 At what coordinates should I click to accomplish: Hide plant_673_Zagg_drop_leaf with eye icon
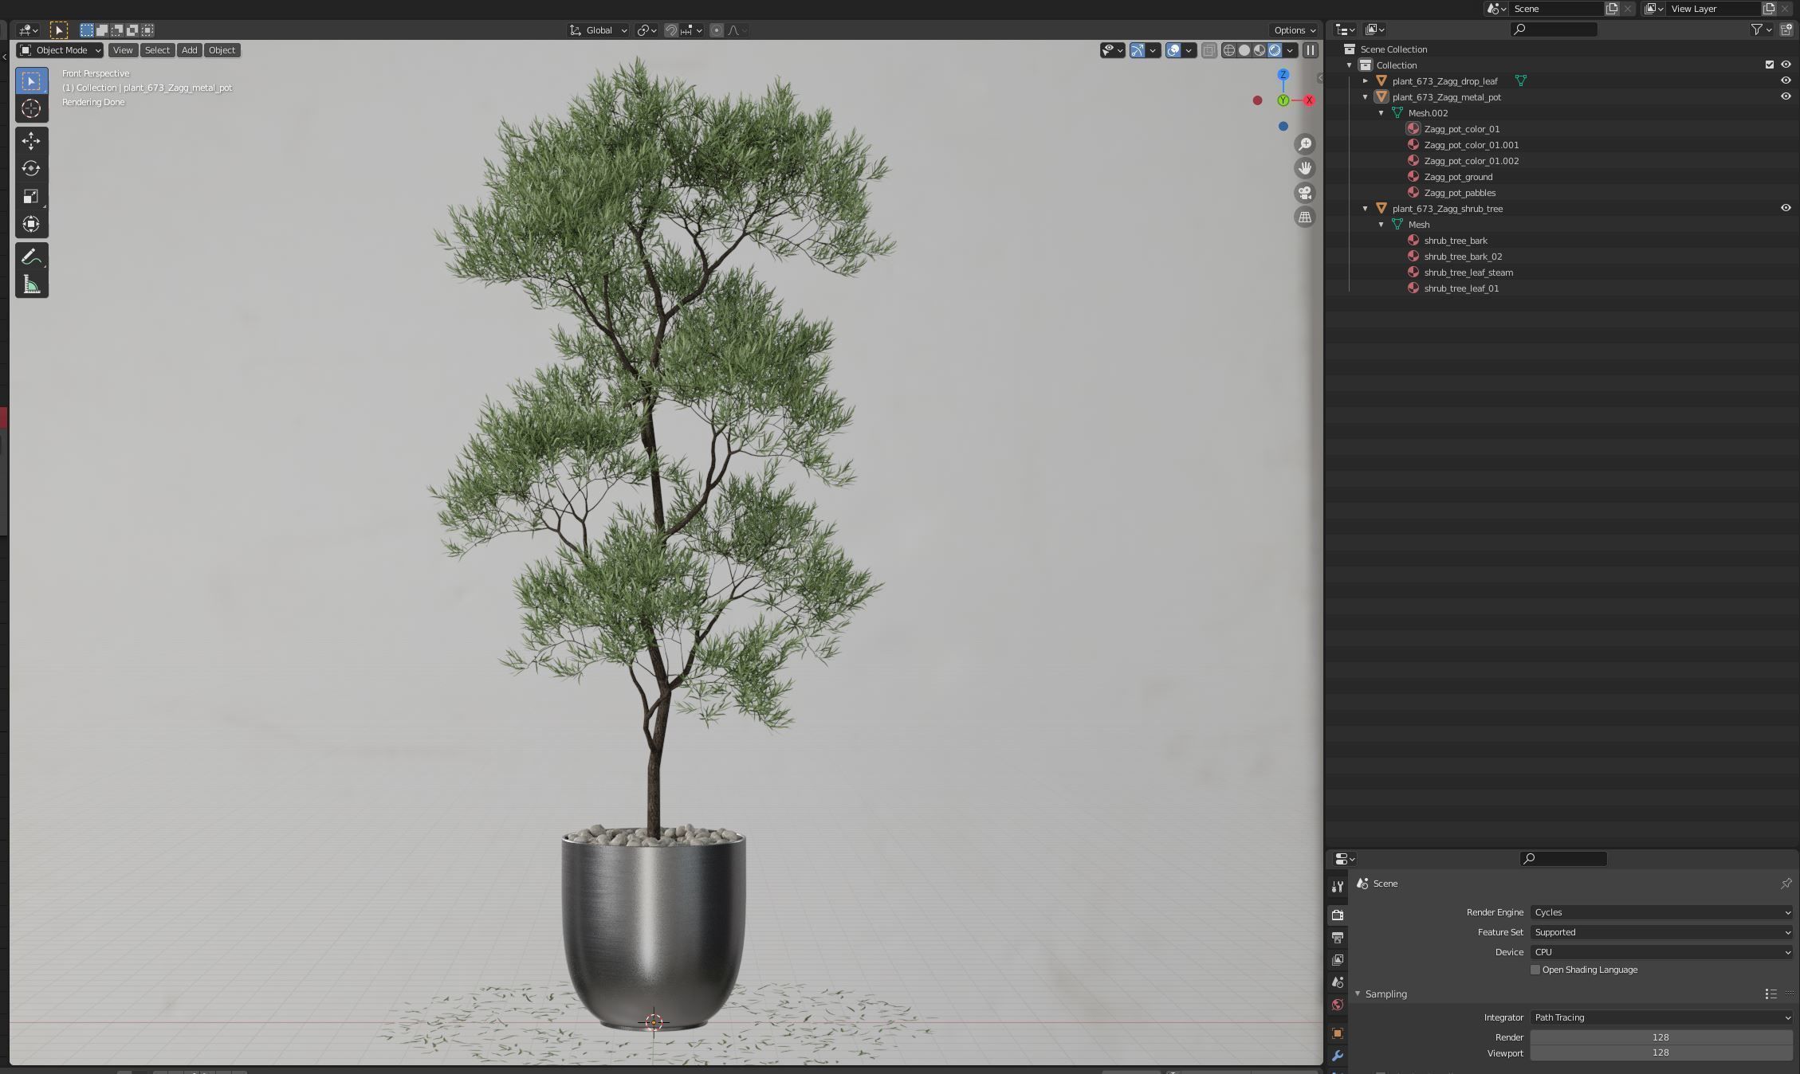pos(1786,80)
